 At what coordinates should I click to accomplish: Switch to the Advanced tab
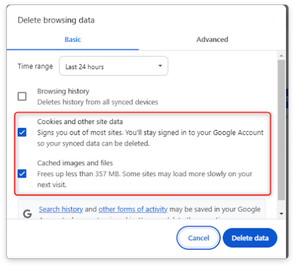pos(212,40)
